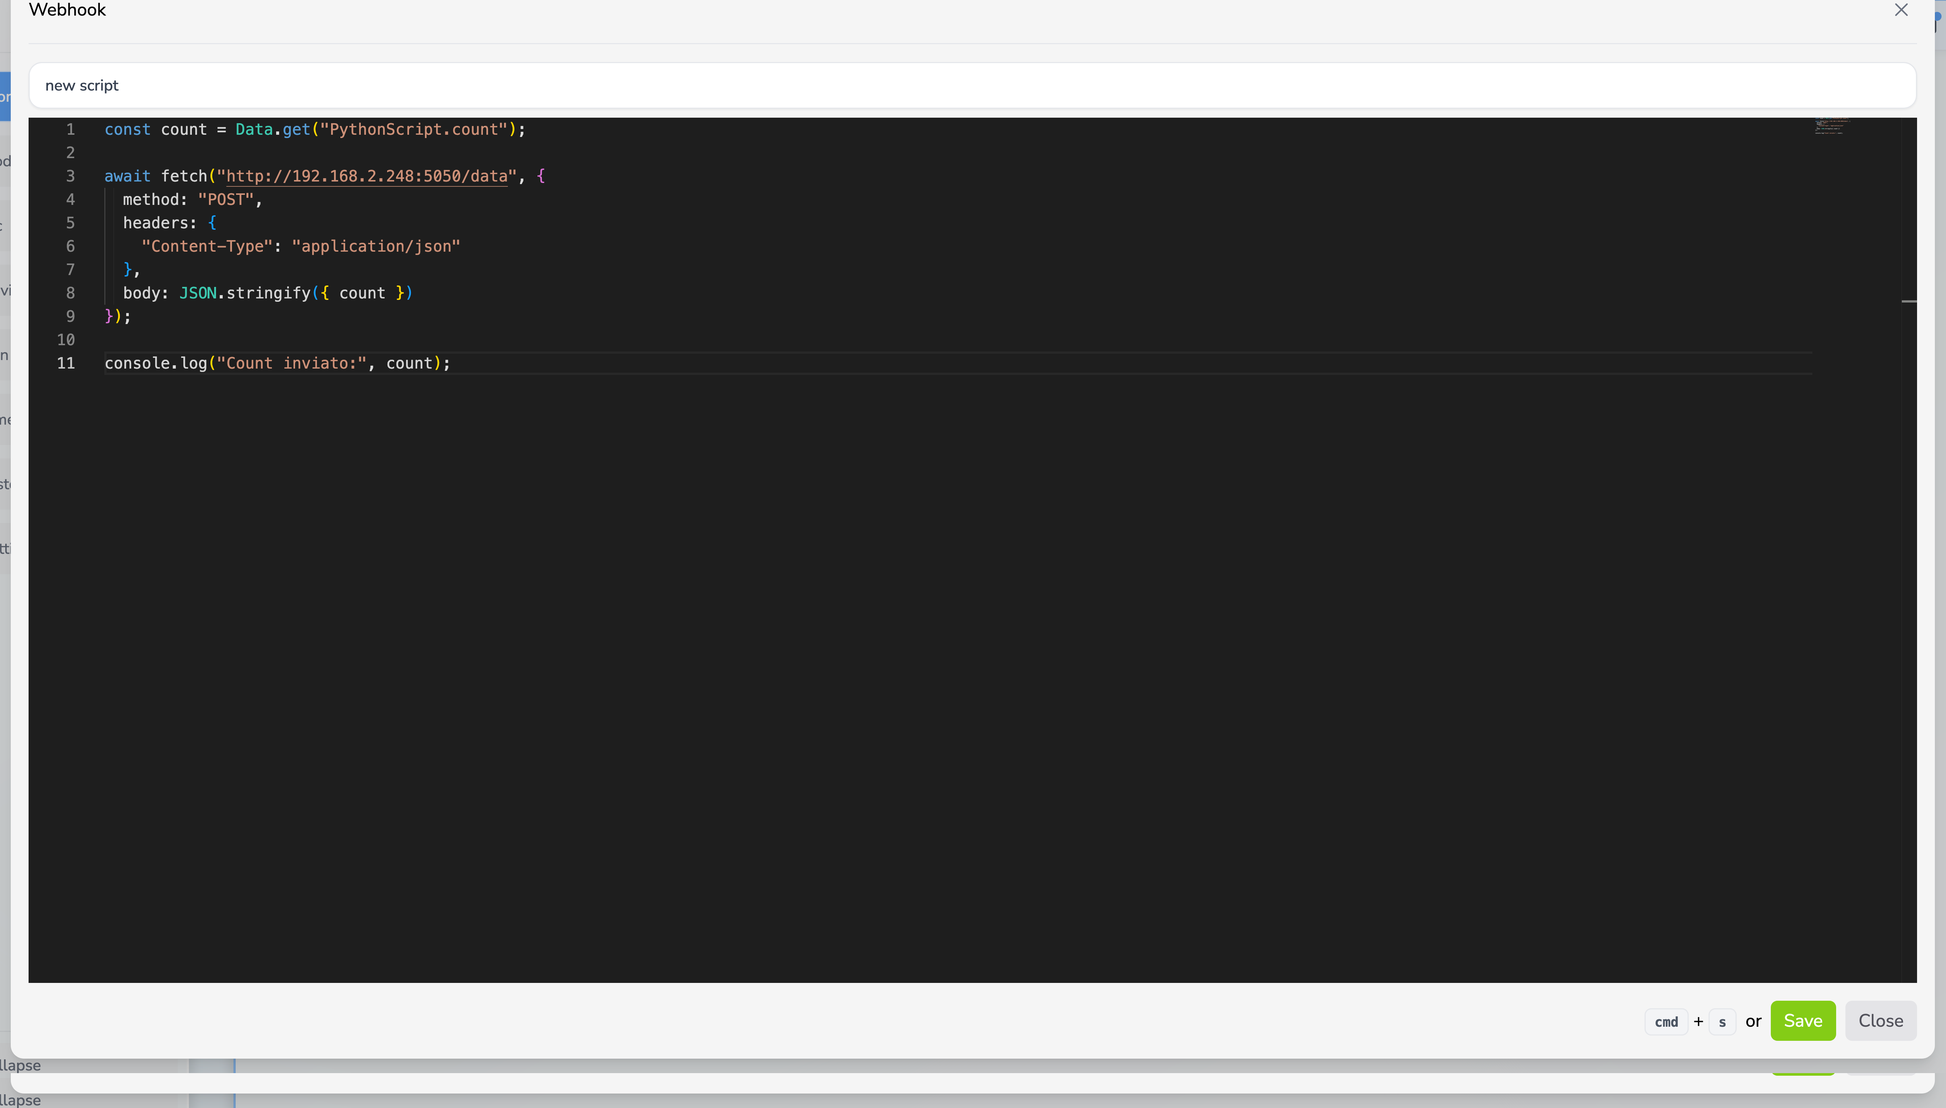
Task: Click the "PythonScript.count" string
Action: (x=414, y=130)
